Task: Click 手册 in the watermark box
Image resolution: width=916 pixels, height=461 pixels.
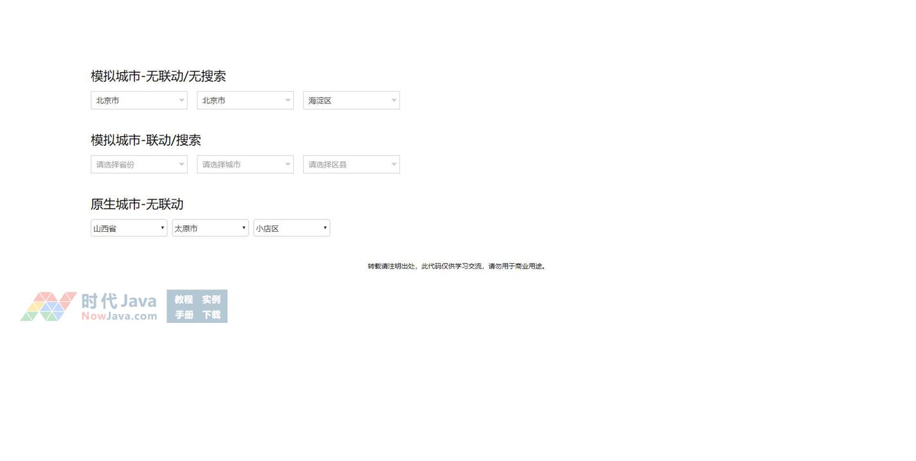Action: point(184,315)
